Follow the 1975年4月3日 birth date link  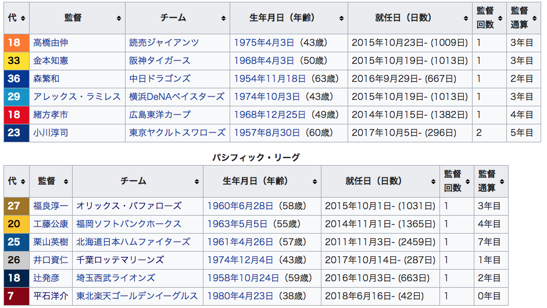264,42
